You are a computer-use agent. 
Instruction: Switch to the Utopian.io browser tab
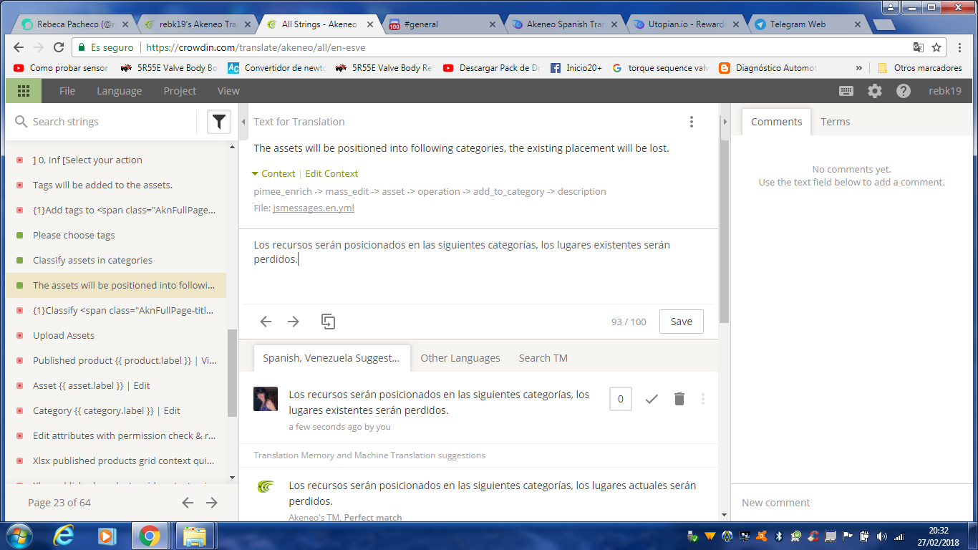[687, 24]
